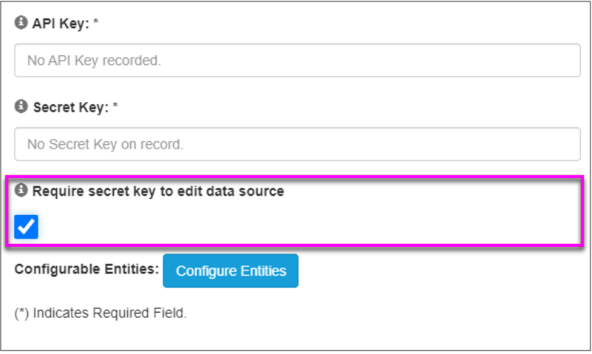592x354 pixels.
Task: Click info icon for Require secret key option
Action: pos(21,191)
